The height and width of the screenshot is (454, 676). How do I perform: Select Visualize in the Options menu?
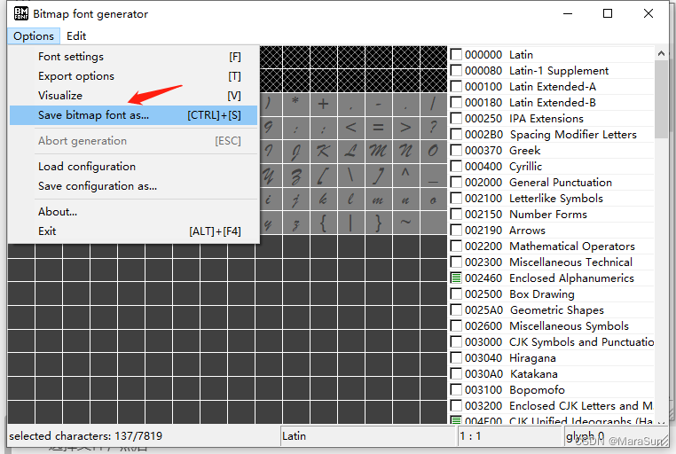point(133,96)
